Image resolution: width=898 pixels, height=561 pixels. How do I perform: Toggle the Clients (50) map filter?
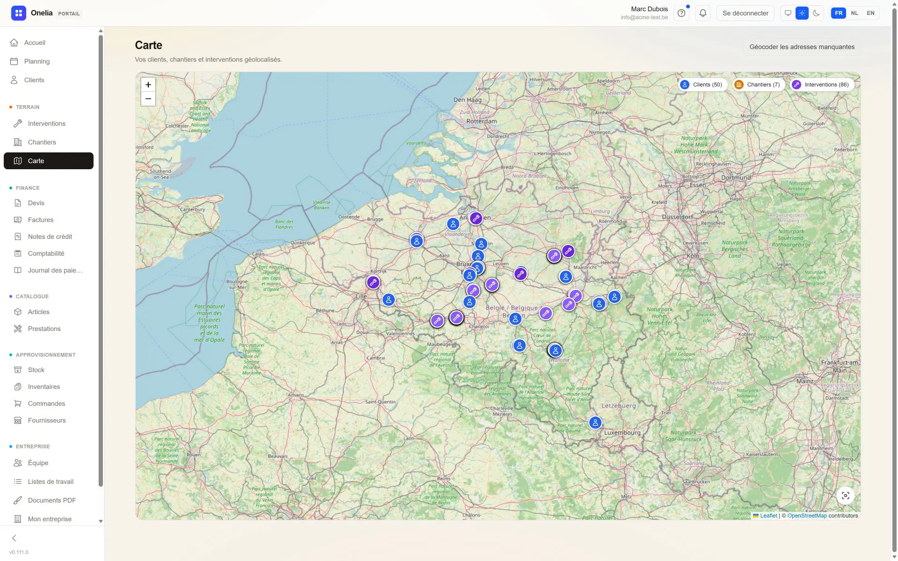702,85
